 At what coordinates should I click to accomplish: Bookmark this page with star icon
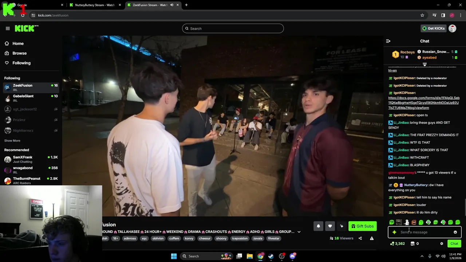(x=422, y=15)
